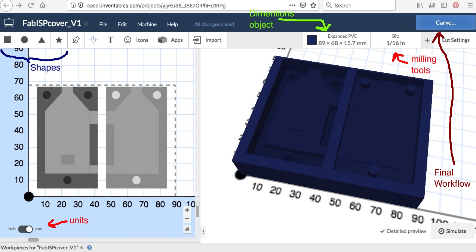Click browser back arrow
Viewport: 476px width, 252px height.
[x=6, y=6]
